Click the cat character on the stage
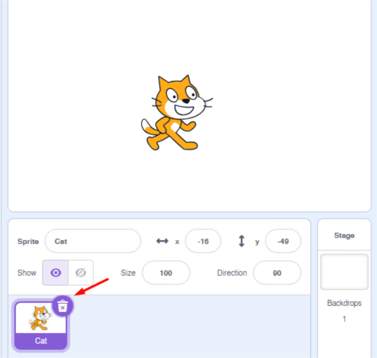 click(x=177, y=113)
